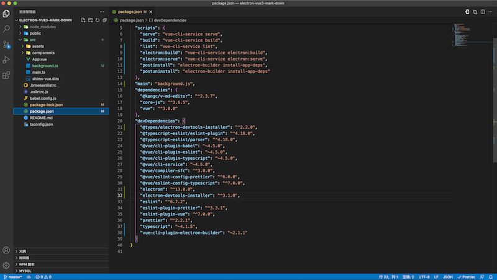Create a new folder in explorer
This screenshot has width=497, height=280.
(90, 20)
